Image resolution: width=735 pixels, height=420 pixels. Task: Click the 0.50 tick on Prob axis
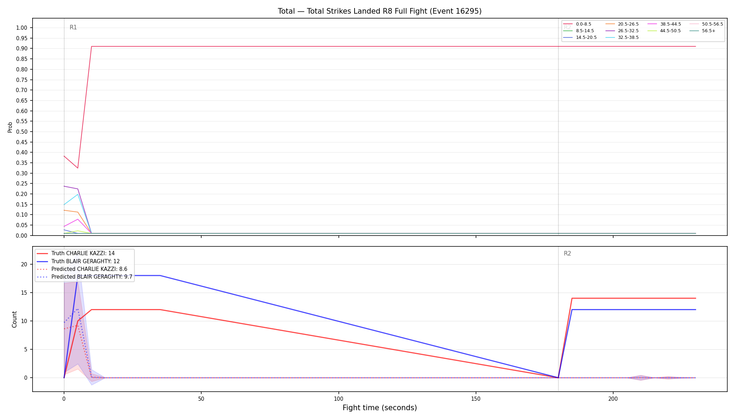point(21,132)
